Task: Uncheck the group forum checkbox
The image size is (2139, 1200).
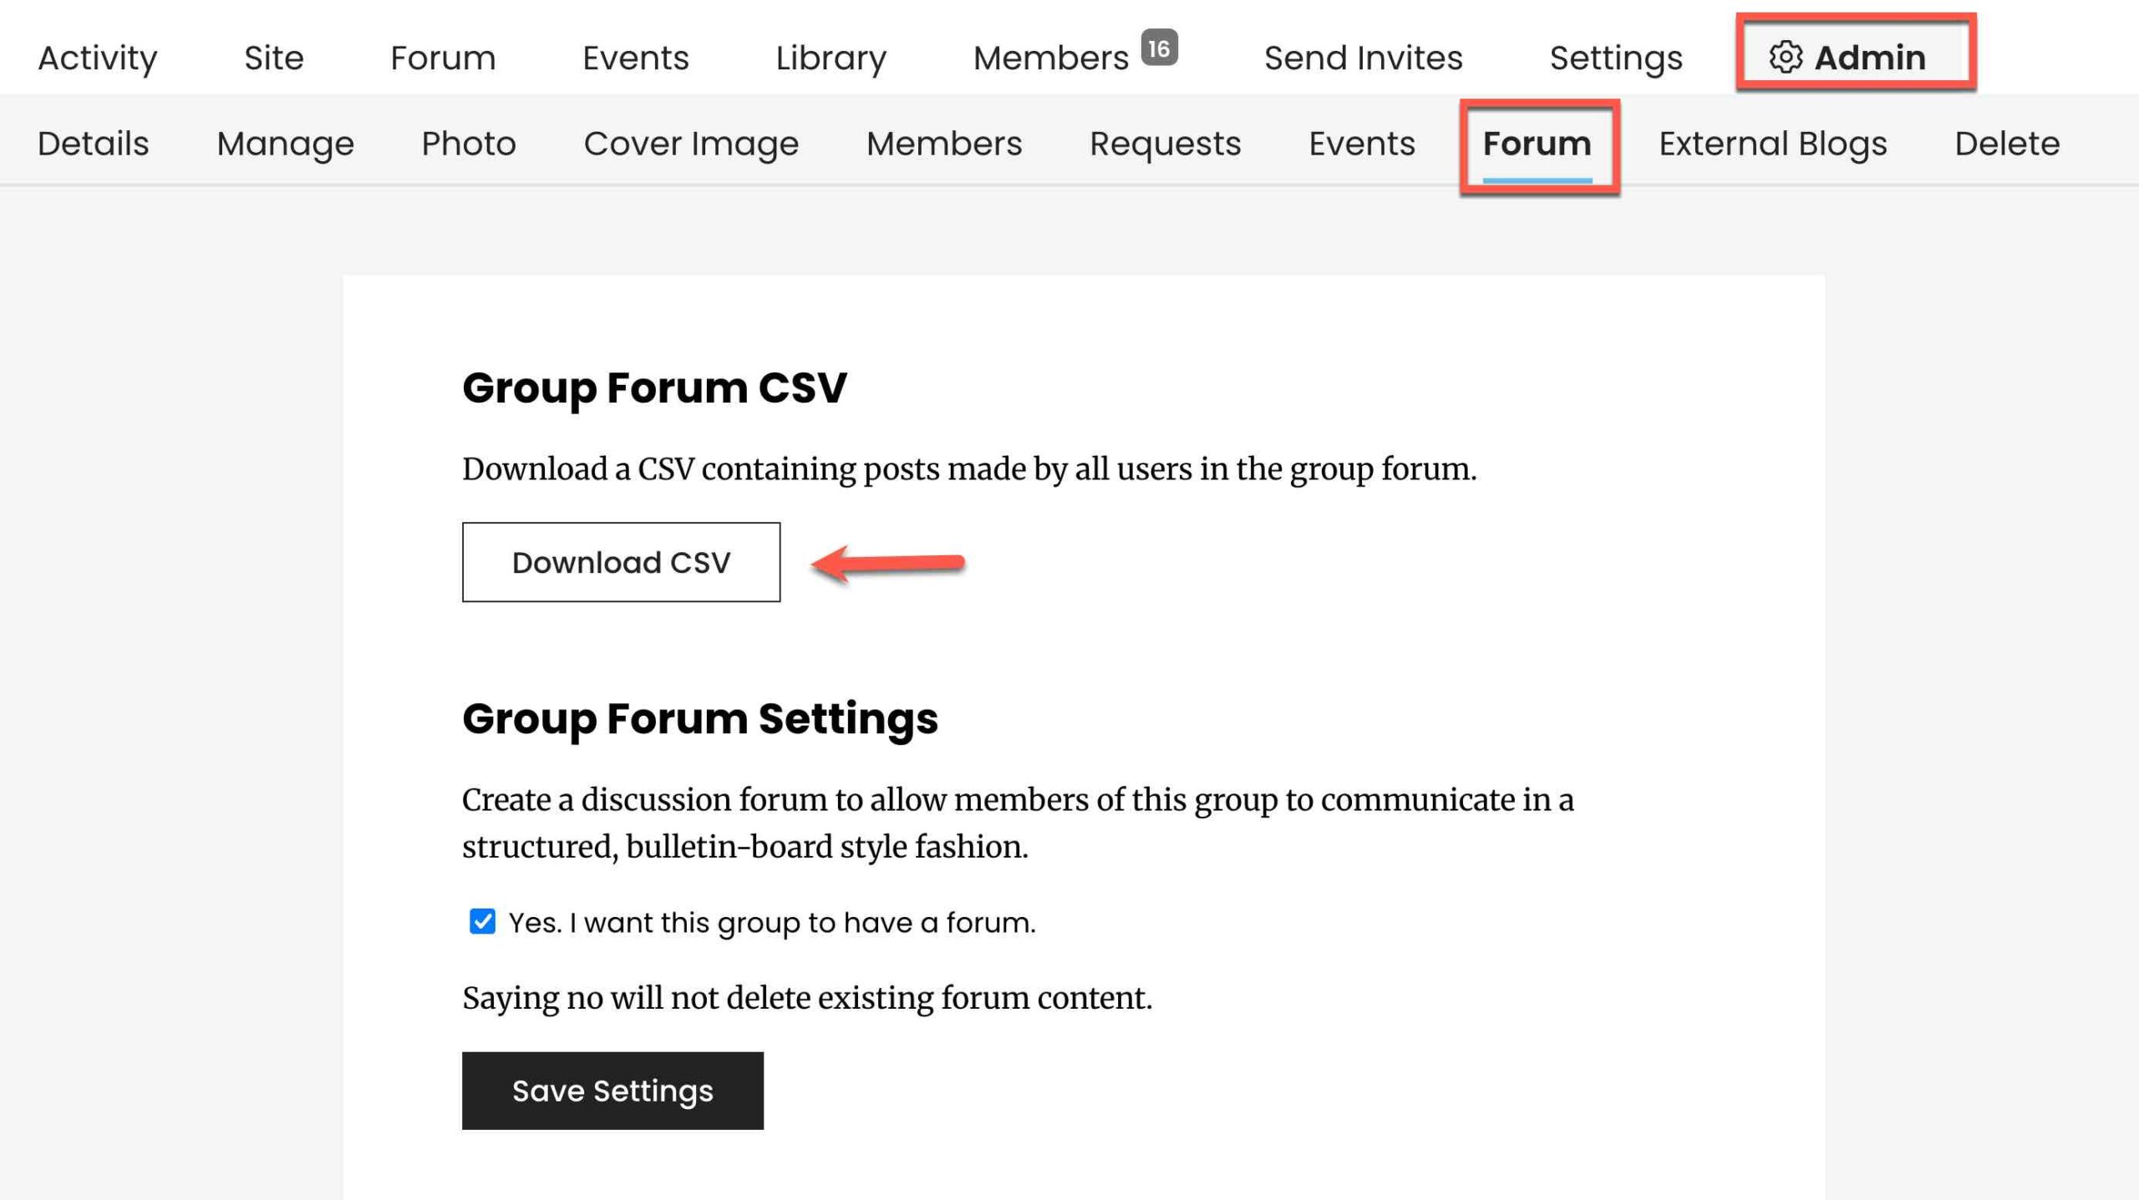Action: (482, 921)
